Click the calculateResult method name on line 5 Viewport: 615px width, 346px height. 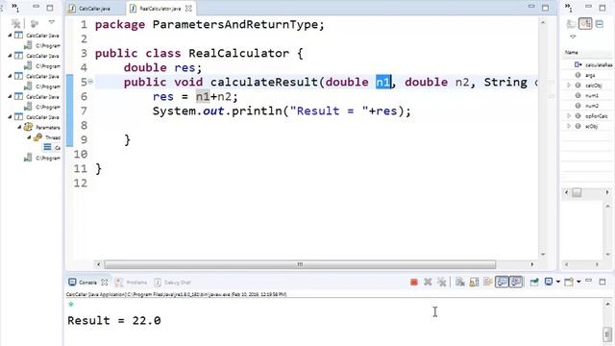(264, 82)
